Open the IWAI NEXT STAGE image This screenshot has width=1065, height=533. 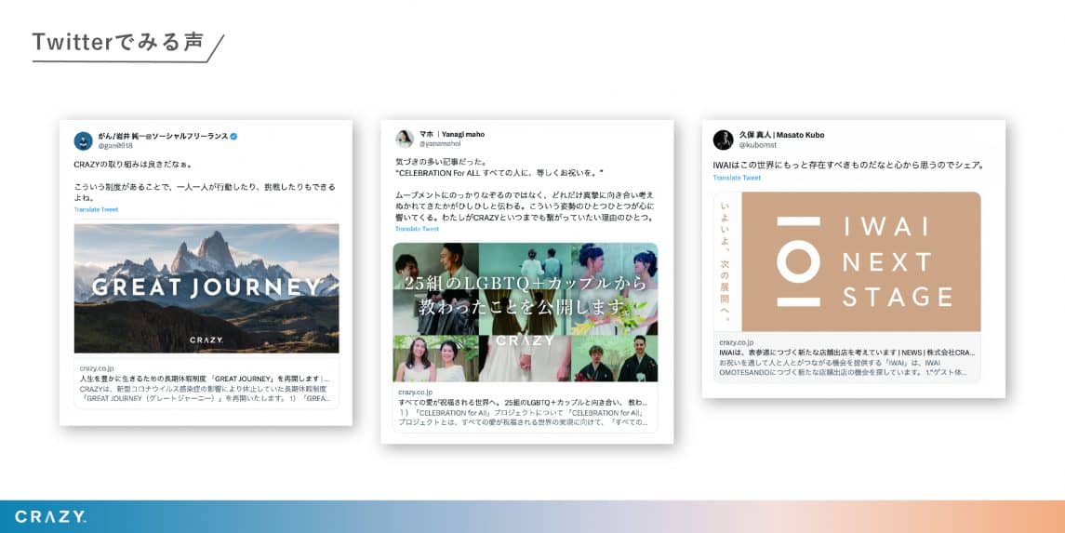click(847, 261)
